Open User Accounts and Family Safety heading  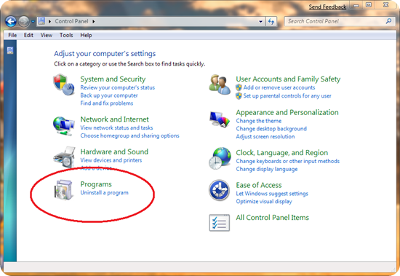[x=288, y=79]
